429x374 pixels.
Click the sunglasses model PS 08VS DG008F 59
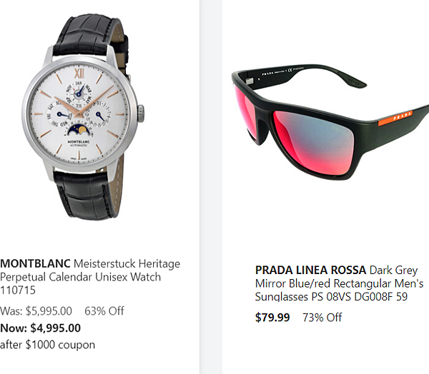(x=359, y=297)
